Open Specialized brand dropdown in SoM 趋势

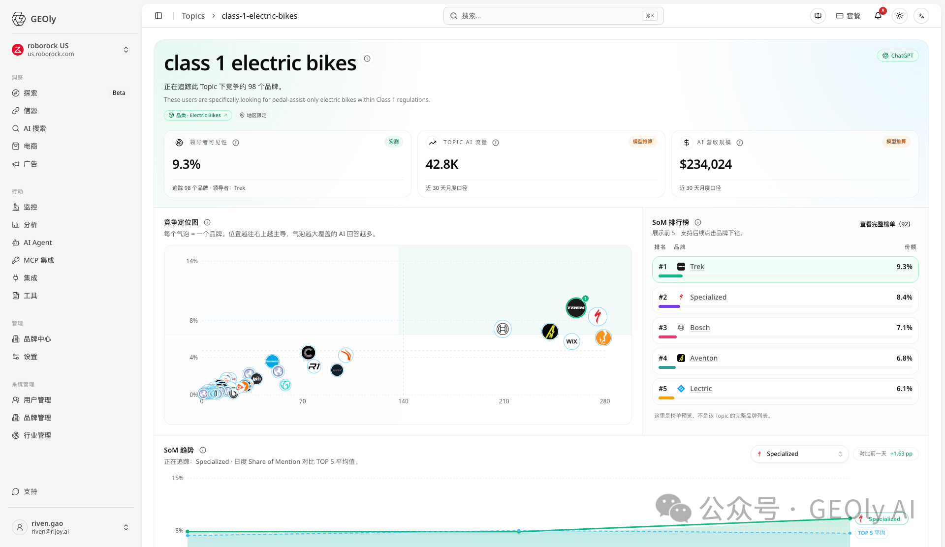pos(799,454)
